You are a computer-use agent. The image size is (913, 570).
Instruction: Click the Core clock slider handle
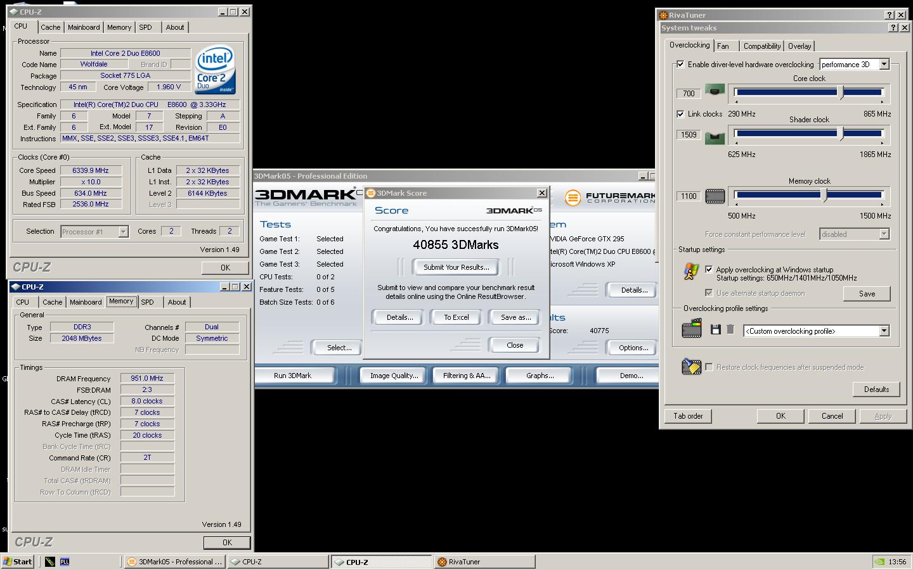841,93
